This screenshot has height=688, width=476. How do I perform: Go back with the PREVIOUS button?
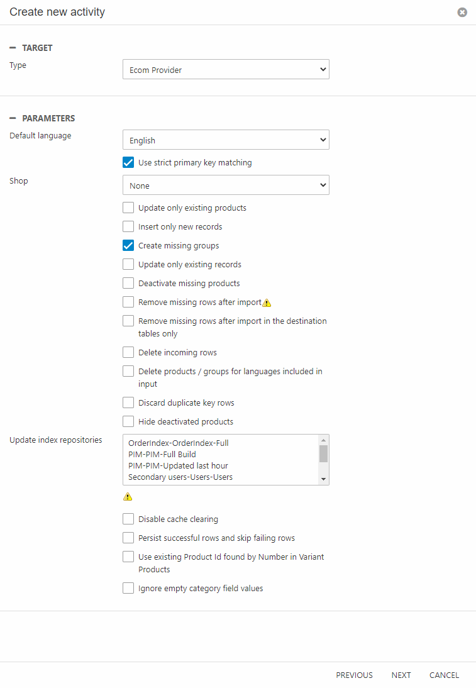354,675
